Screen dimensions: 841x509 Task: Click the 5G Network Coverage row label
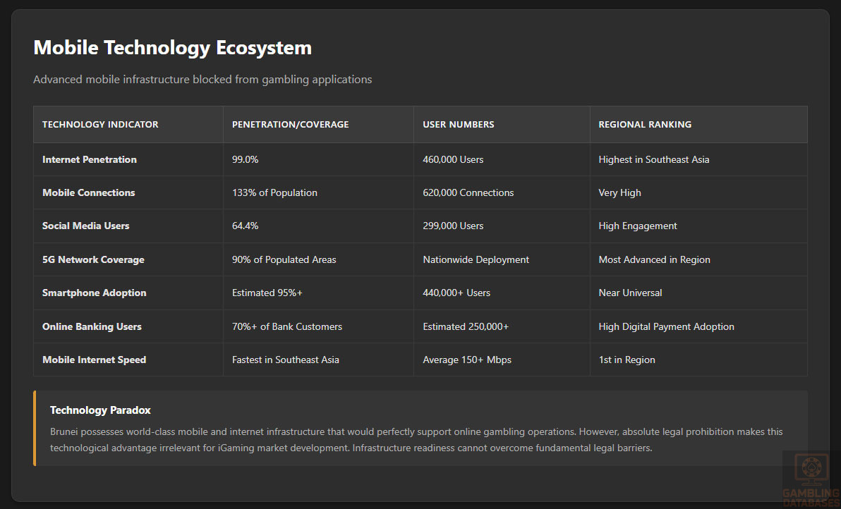tap(93, 259)
